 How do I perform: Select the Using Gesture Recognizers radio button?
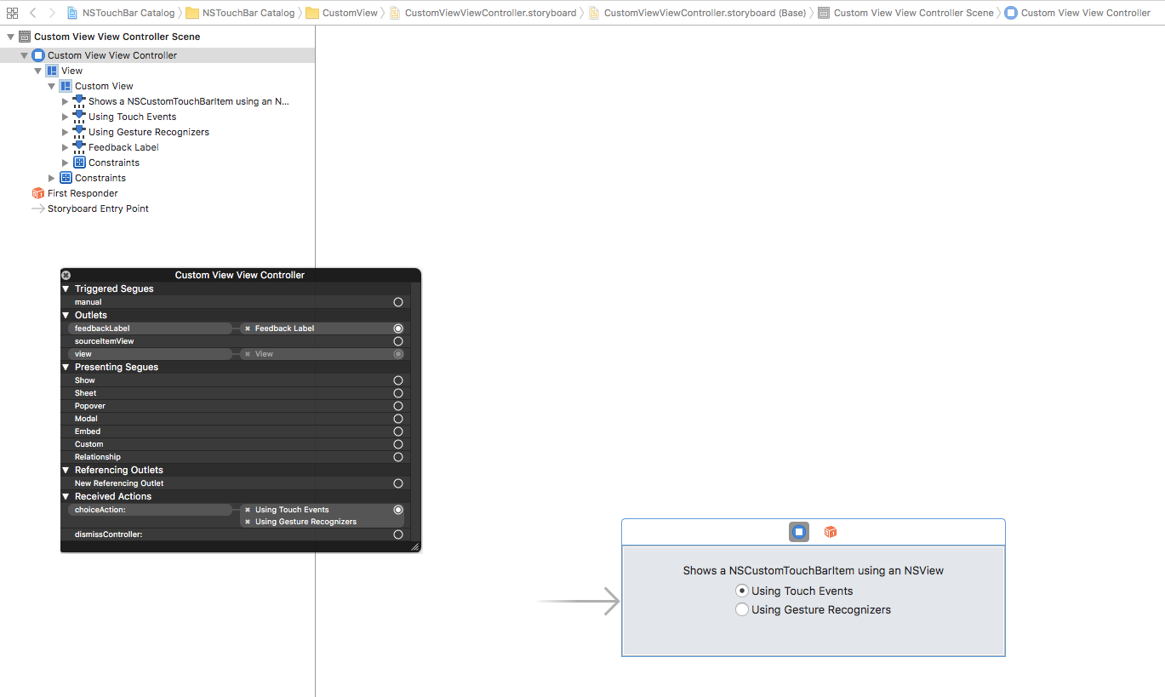(x=742, y=609)
